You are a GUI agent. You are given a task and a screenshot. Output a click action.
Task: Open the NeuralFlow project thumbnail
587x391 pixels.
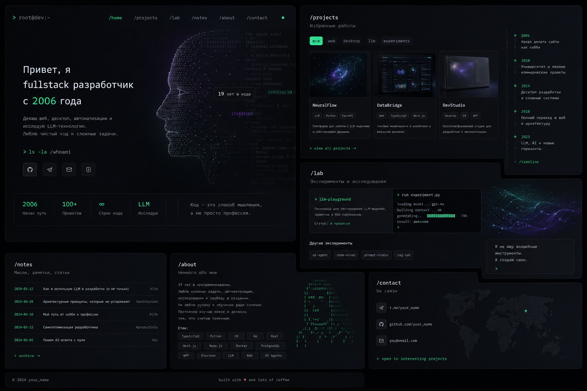(340, 74)
